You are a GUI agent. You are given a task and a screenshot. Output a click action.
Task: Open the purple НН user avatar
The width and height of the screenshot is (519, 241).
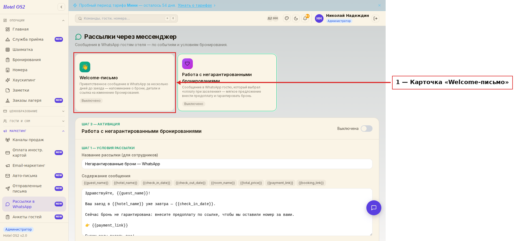319,18
